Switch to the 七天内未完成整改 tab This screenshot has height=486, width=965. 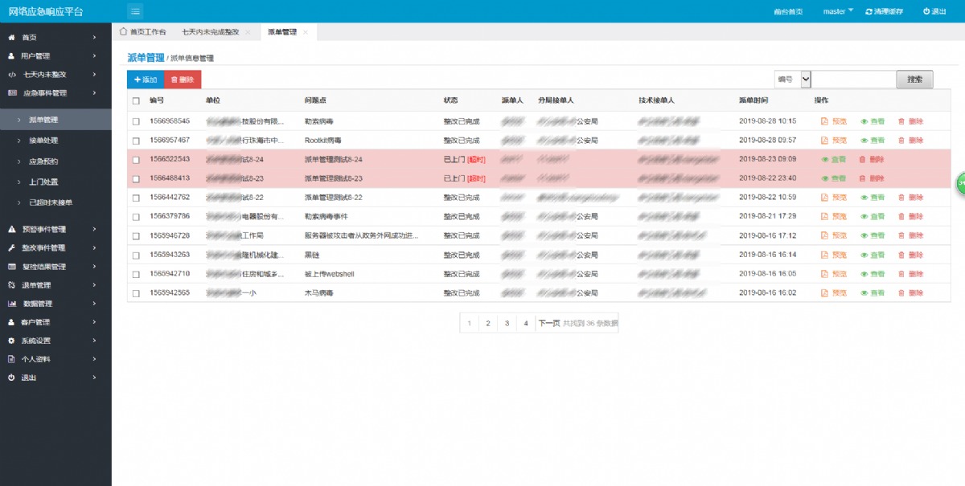click(211, 32)
